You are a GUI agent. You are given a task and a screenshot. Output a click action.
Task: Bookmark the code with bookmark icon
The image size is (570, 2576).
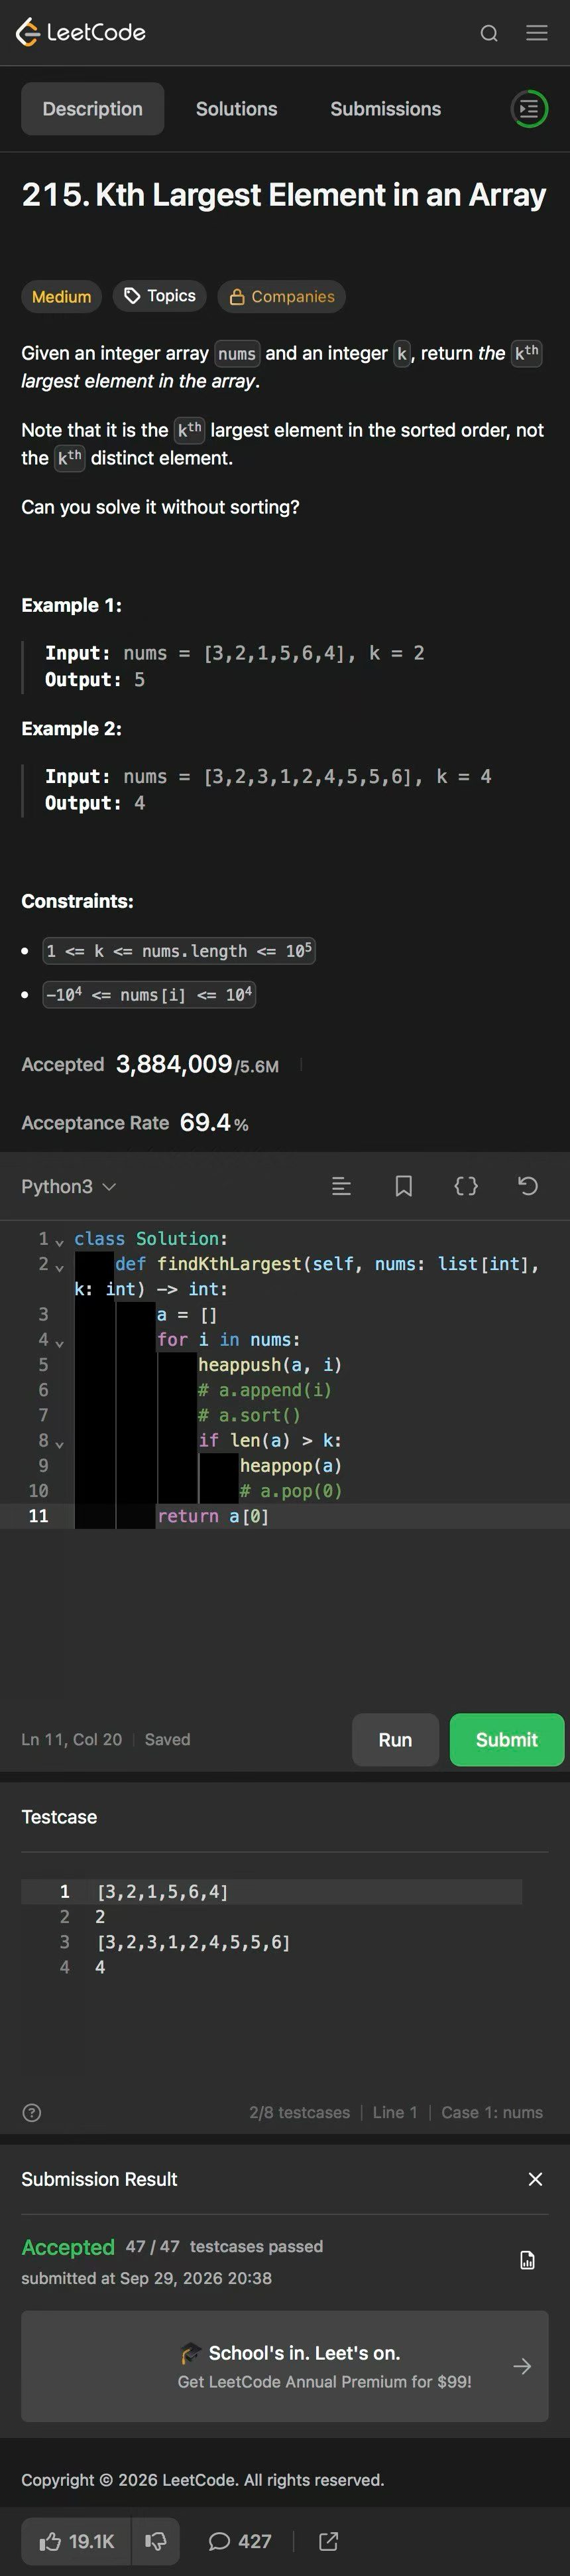click(403, 1186)
